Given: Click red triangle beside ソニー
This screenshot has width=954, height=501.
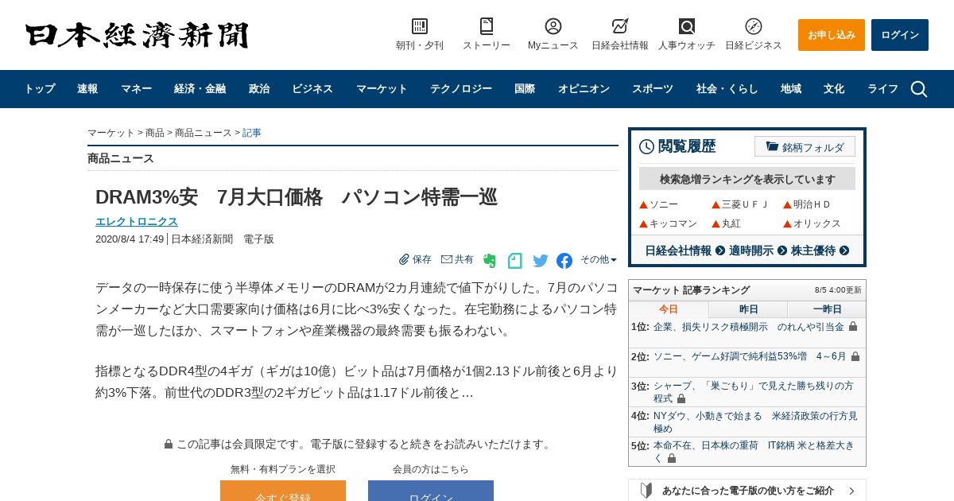Looking at the screenshot, I should [644, 205].
